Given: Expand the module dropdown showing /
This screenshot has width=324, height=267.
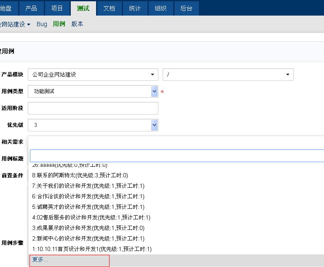Looking at the screenshot, I should 228,75.
